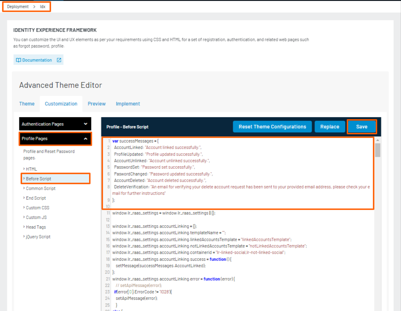Select Before Script in the sidebar
The width and height of the screenshot is (401, 311).
click(39, 179)
